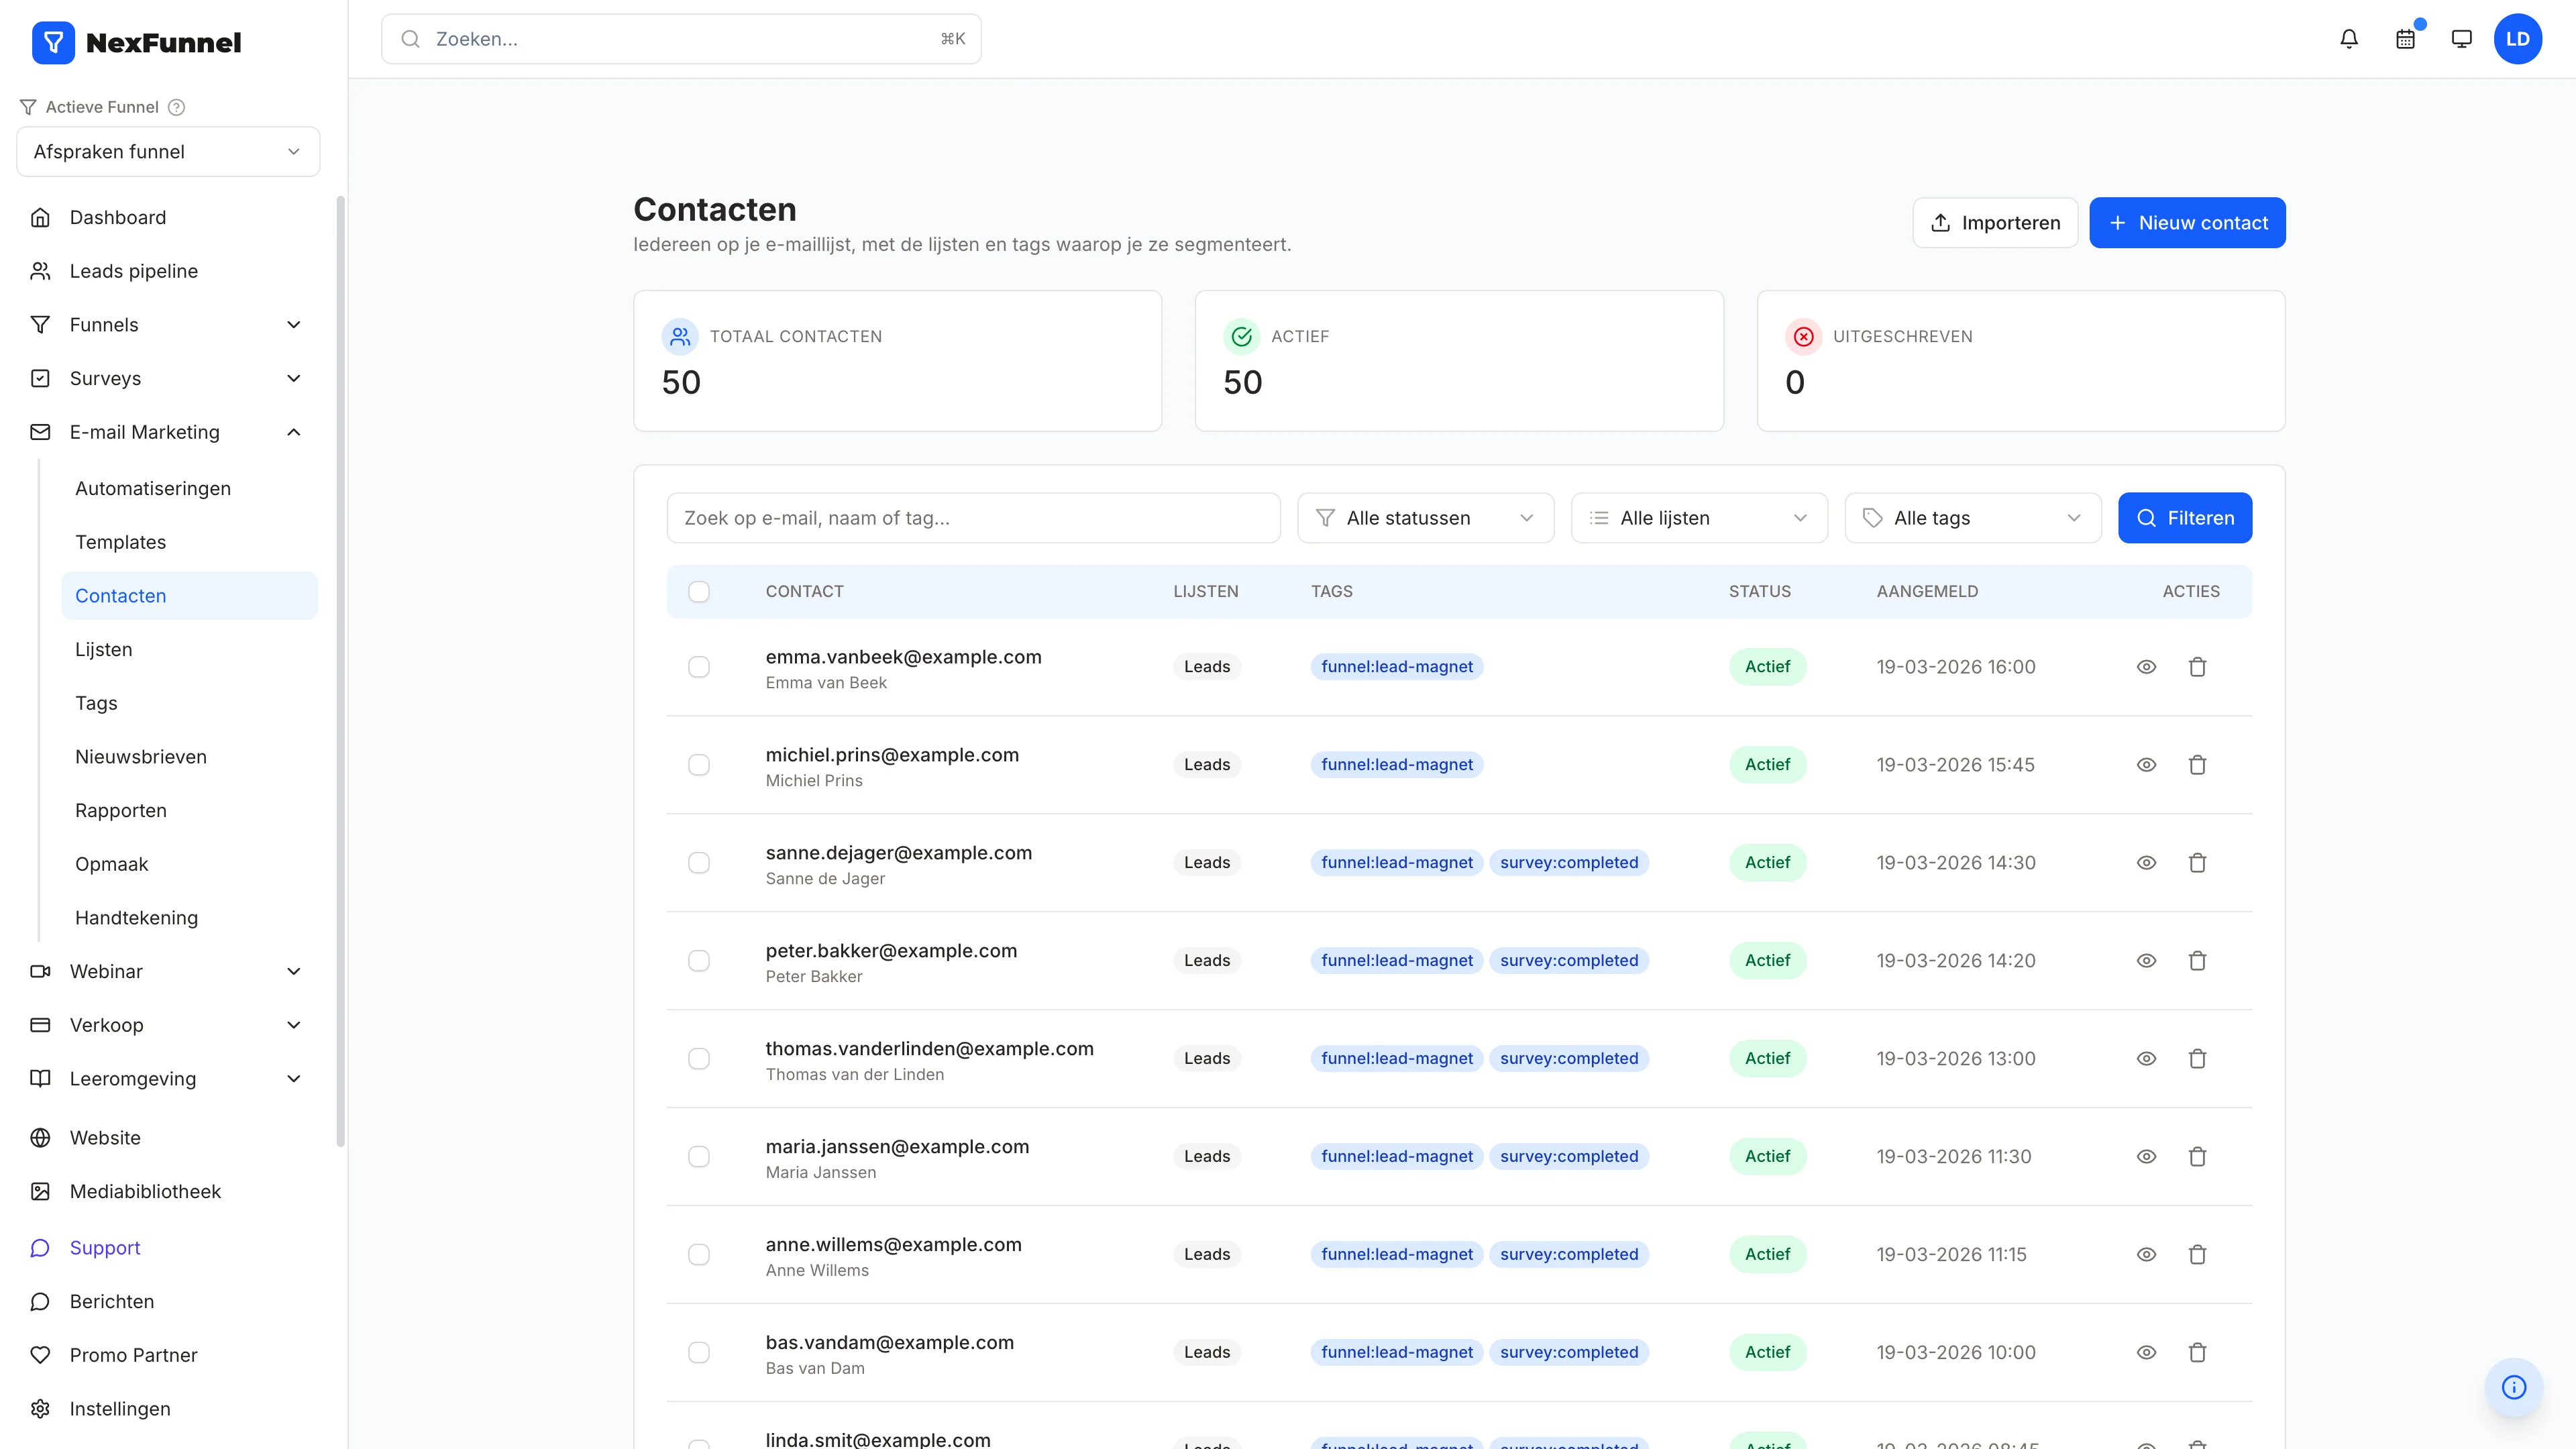This screenshot has height=1449, width=2576.
Task: Go to Dashboard in sidebar
Action: (168, 218)
